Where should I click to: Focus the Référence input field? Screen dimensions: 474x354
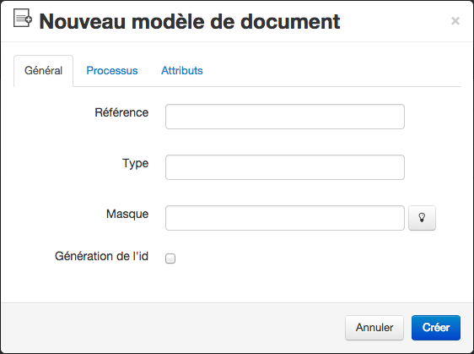(x=285, y=117)
